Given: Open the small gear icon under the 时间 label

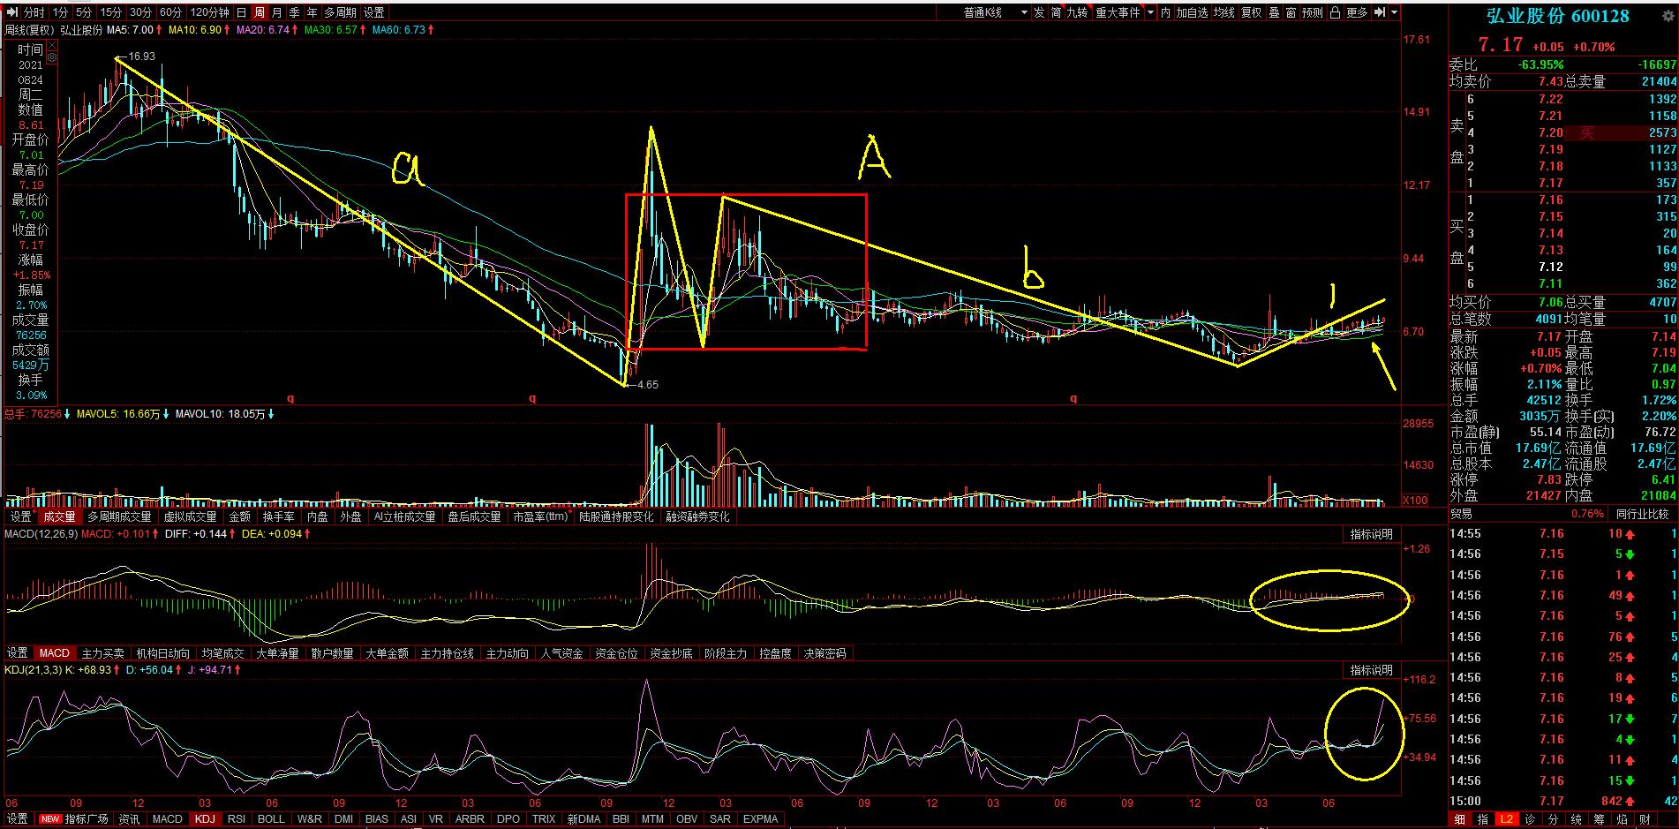Looking at the screenshot, I should coord(52,57).
